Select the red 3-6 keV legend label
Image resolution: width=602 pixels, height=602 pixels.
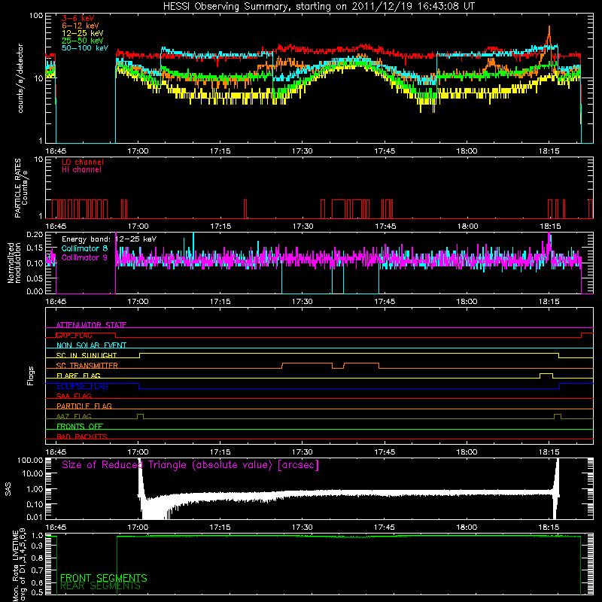tap(78, 18)
